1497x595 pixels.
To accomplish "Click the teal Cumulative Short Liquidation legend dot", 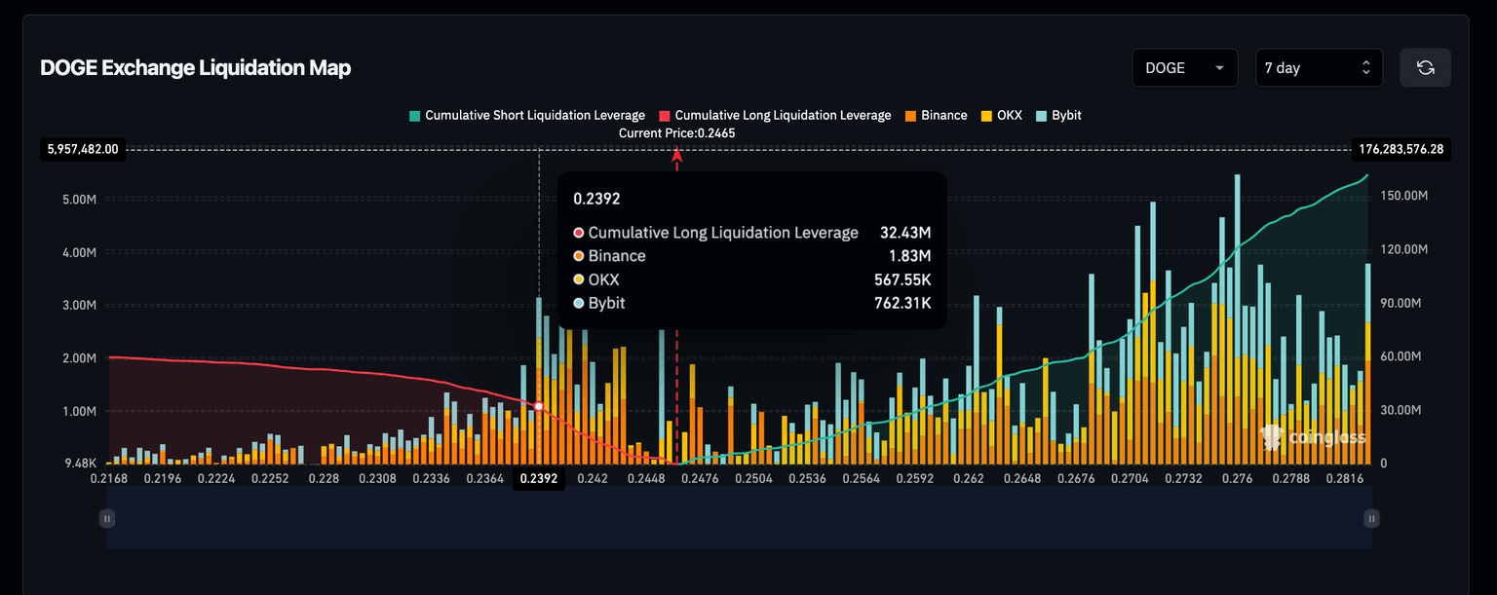I will coord(413,115).
